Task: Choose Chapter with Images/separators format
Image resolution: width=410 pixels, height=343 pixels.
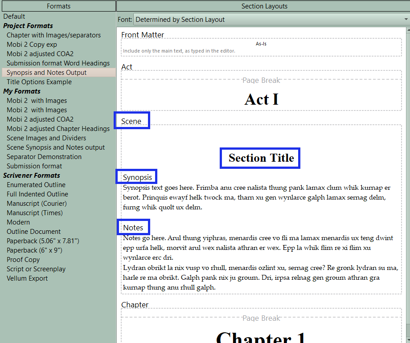Action: [53, 35]
